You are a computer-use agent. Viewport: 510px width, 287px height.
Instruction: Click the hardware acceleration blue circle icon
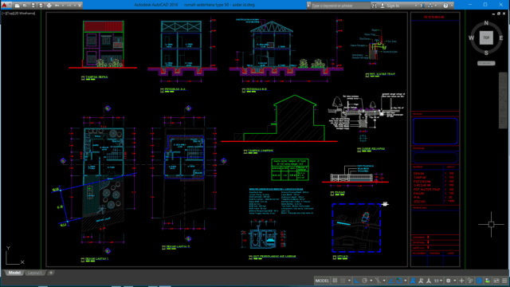click(479, 281)
